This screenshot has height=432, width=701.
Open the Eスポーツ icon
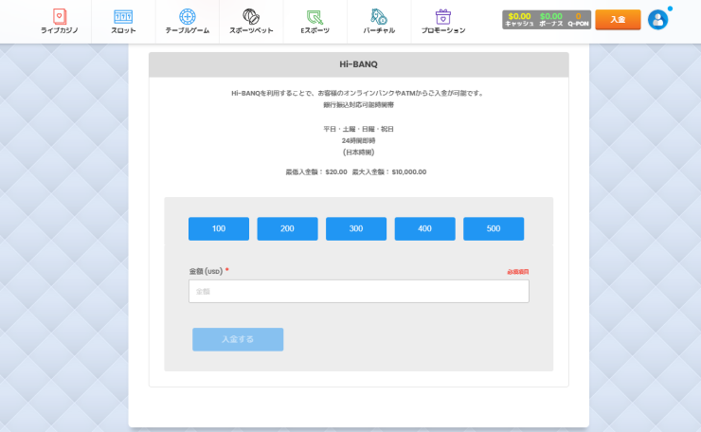[315, 17]
